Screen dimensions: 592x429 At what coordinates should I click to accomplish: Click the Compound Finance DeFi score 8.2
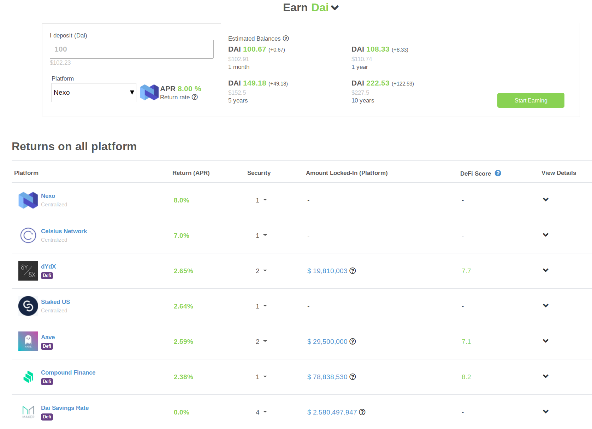466,377
